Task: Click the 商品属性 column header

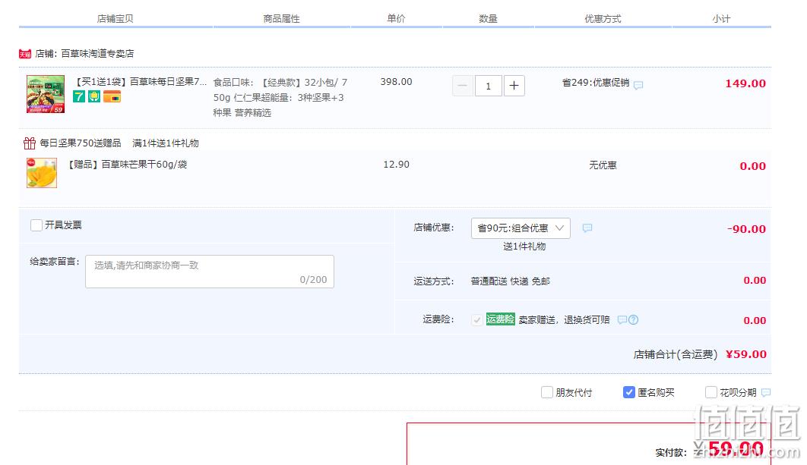Action: pyautogui.click(x=281, y=18)
